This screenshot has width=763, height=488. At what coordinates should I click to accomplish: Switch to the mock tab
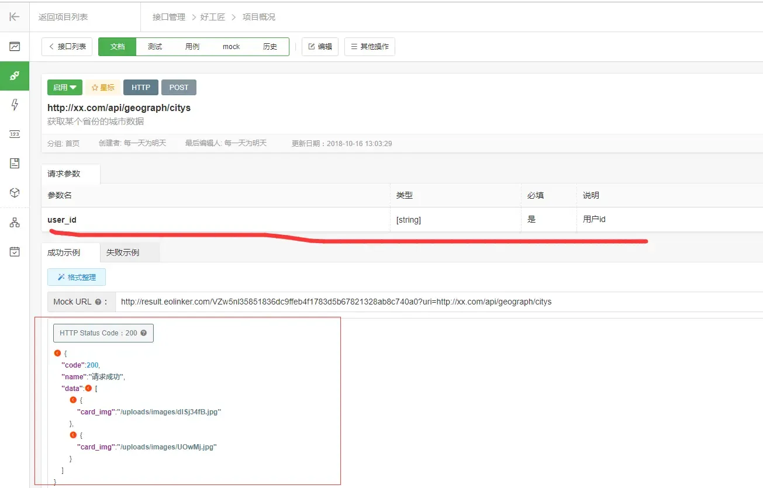[x=231, y=46]
